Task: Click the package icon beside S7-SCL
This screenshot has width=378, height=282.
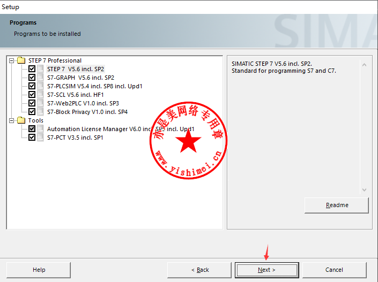Action: tap(41, 95)
